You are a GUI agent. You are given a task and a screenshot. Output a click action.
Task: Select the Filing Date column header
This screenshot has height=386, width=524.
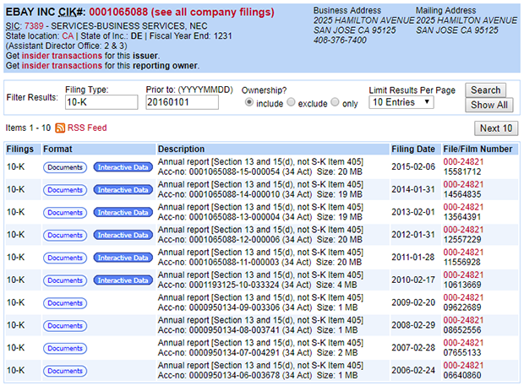(x=413, y=150)
